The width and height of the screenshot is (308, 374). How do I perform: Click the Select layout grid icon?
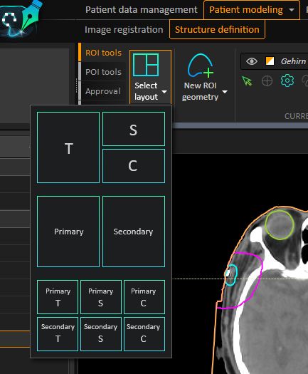click(x=146, y=65)
